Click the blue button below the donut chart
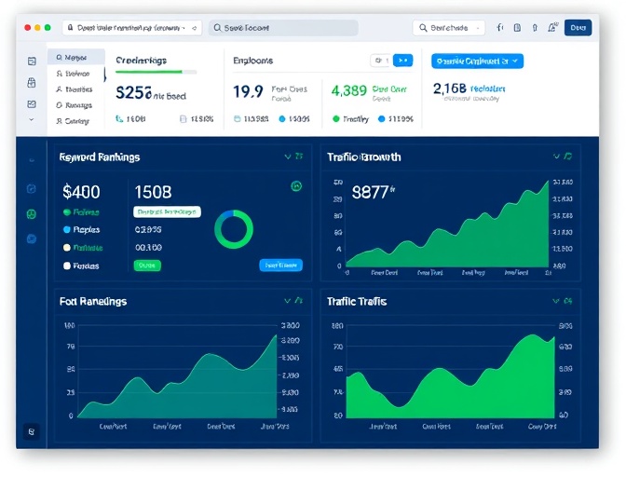 pyautogui.click(x=280, y=265)
